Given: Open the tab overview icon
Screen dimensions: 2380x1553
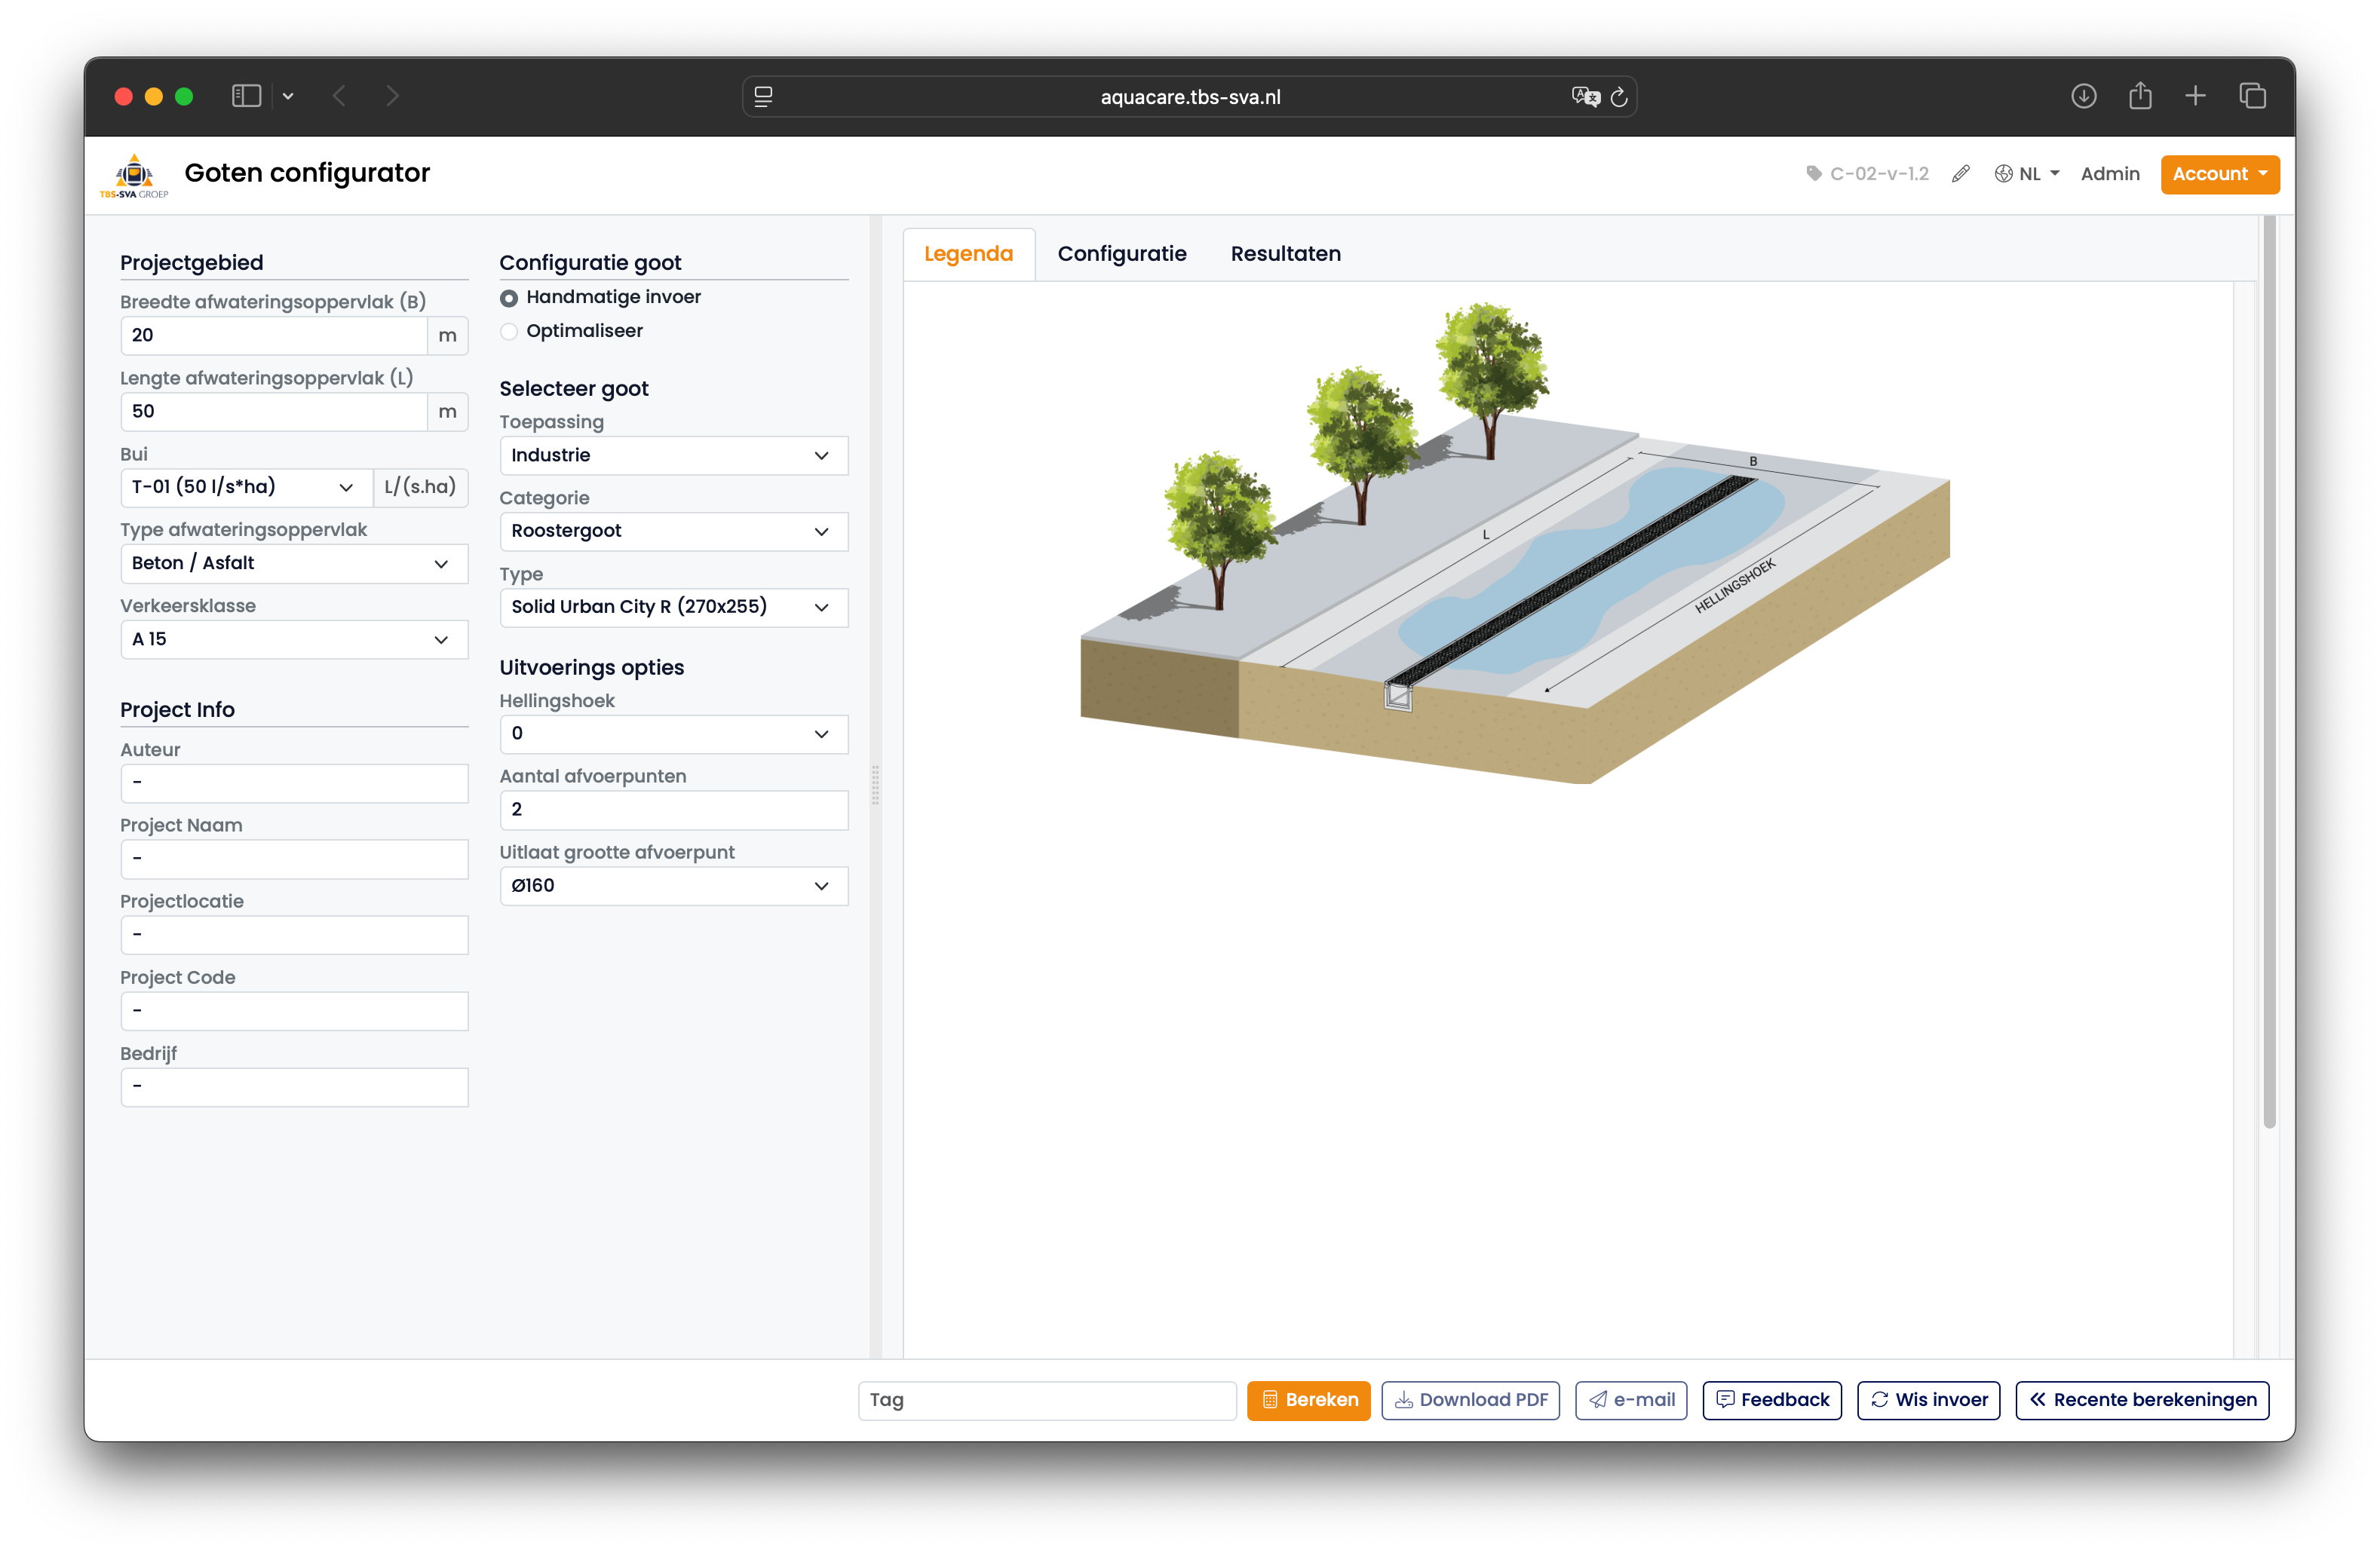Looking at the screenshot, I should pos(2252,96).
